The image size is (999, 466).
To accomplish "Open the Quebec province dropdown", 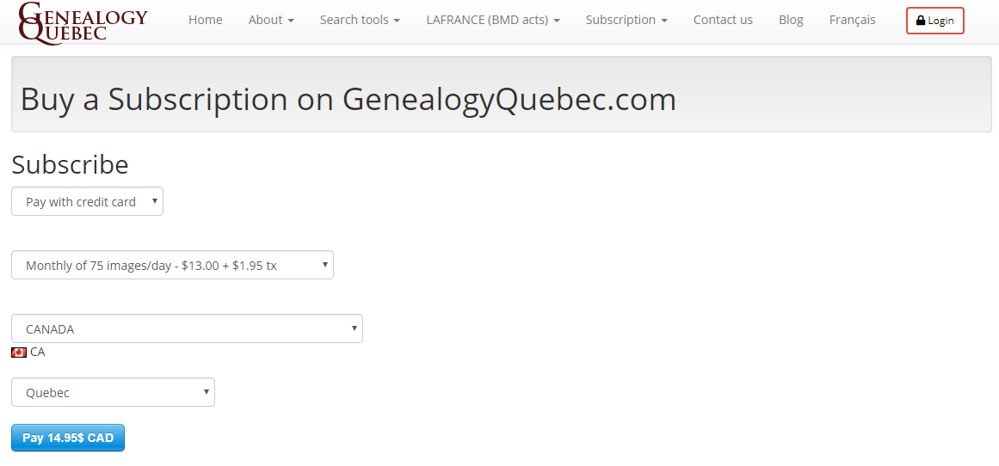I will point(113,392).
